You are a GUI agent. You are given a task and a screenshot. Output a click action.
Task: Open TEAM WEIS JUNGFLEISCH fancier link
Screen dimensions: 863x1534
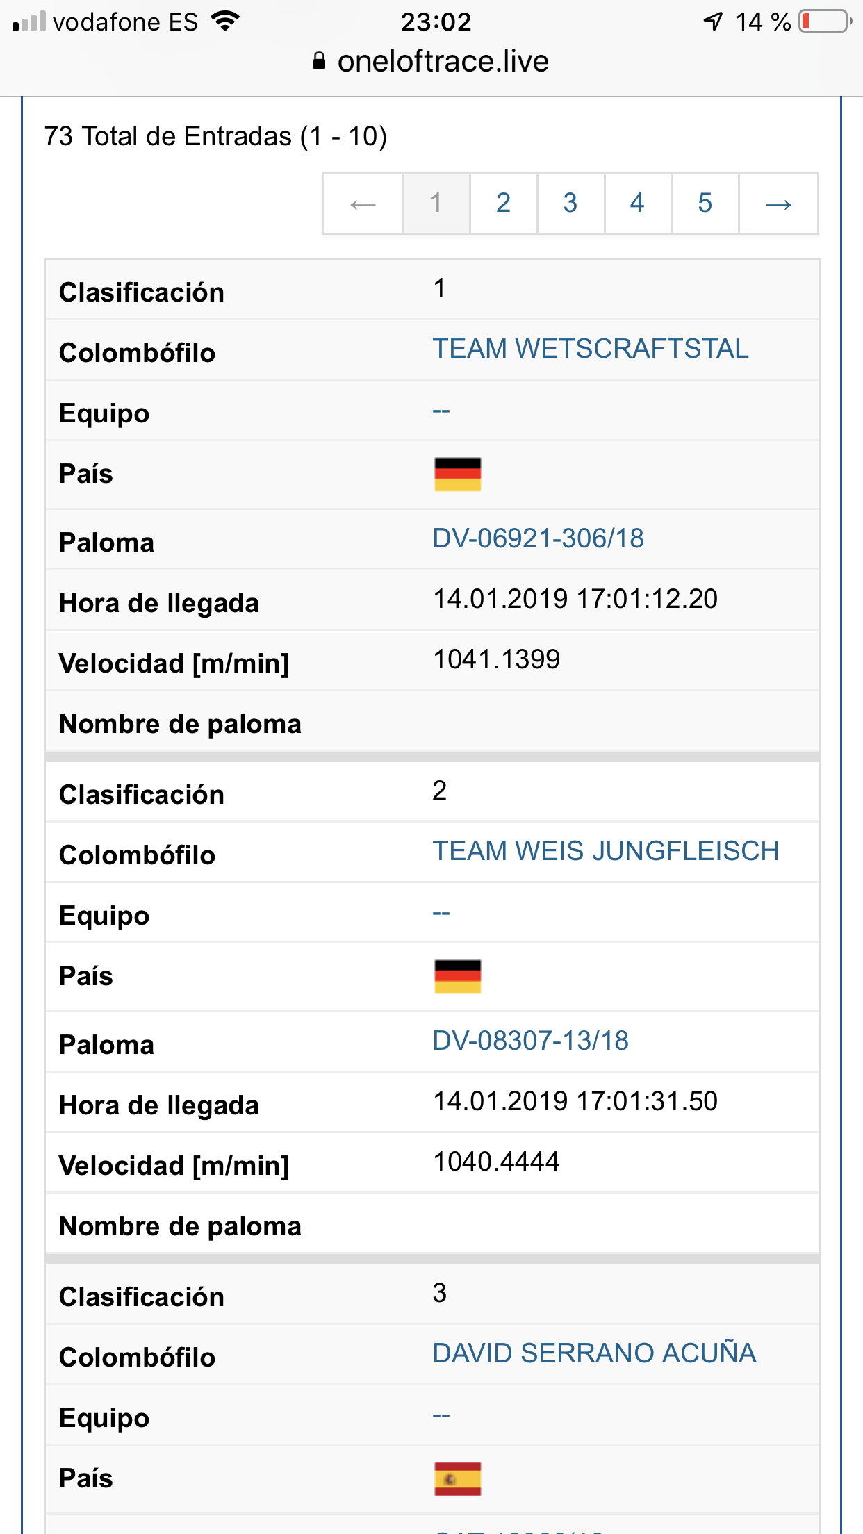605,851
